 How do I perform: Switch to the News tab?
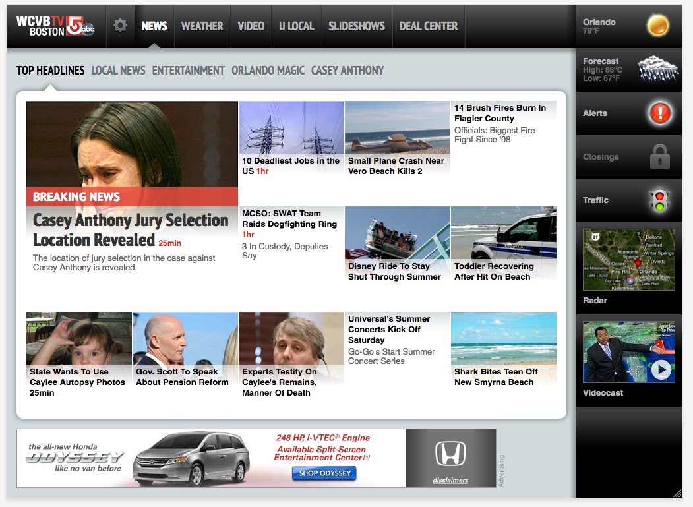click(x=154, y=26)
